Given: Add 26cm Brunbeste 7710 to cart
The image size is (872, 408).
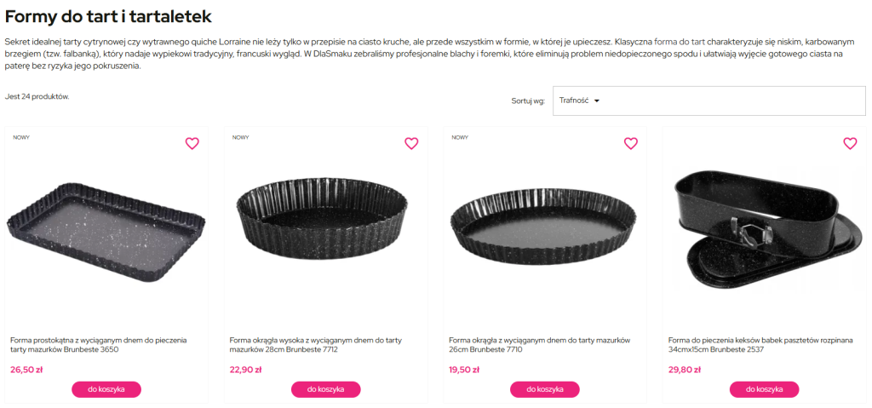Looking at the screenshot, I should 545,389.
